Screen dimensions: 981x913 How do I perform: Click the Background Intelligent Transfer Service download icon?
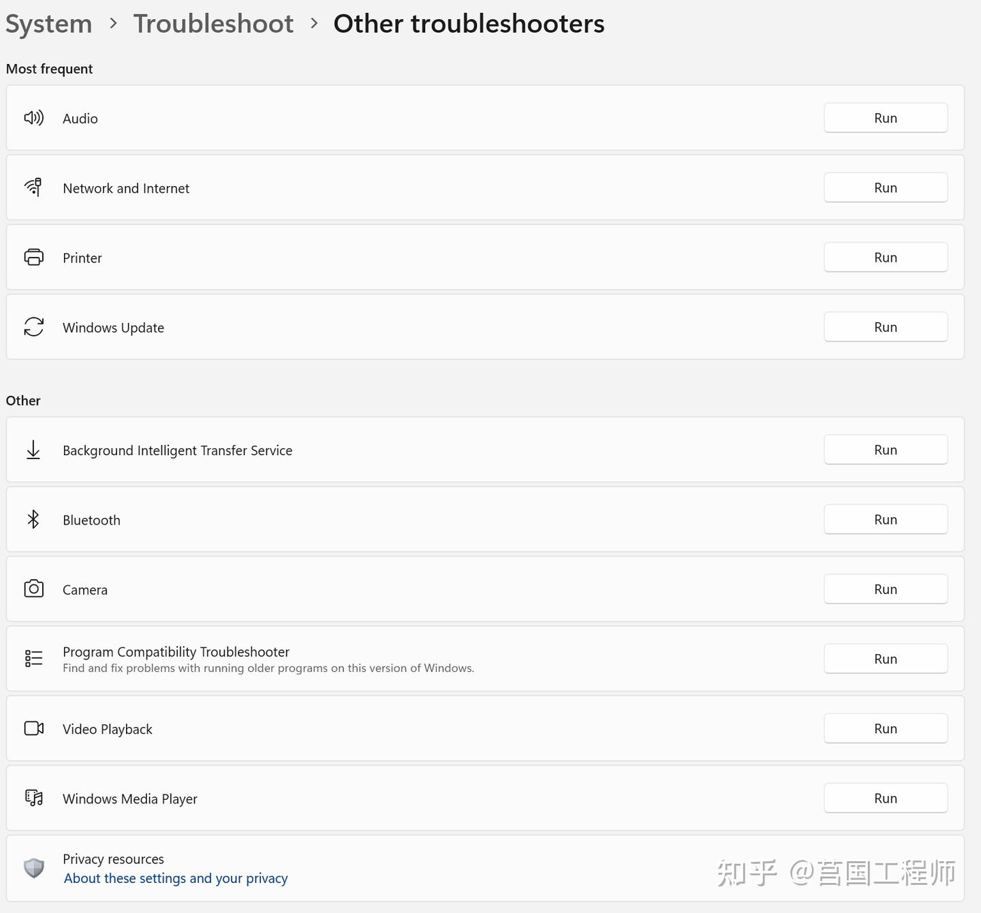33,450
